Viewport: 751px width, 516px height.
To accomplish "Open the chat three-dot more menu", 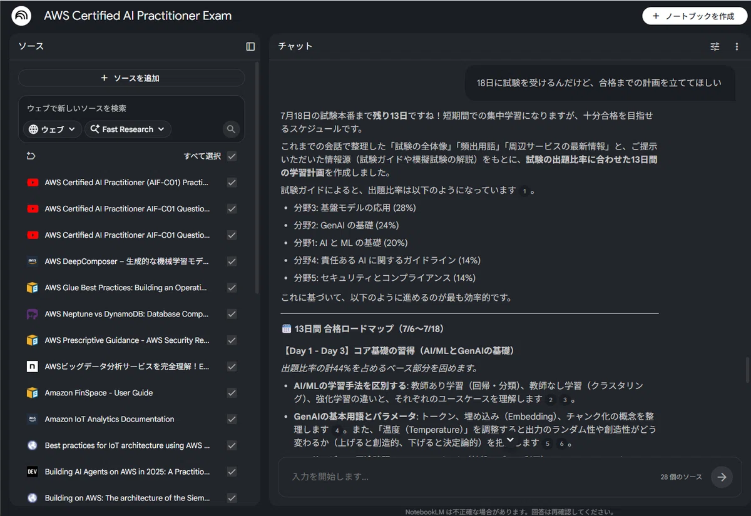I will tap(737, 46).
